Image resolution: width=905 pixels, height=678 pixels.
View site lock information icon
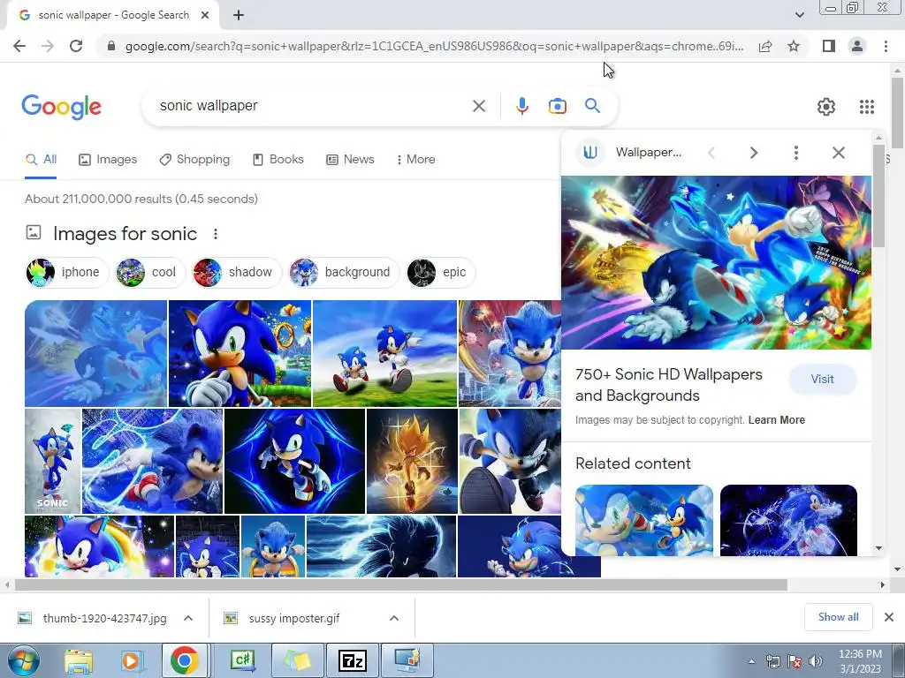point(111,46)
